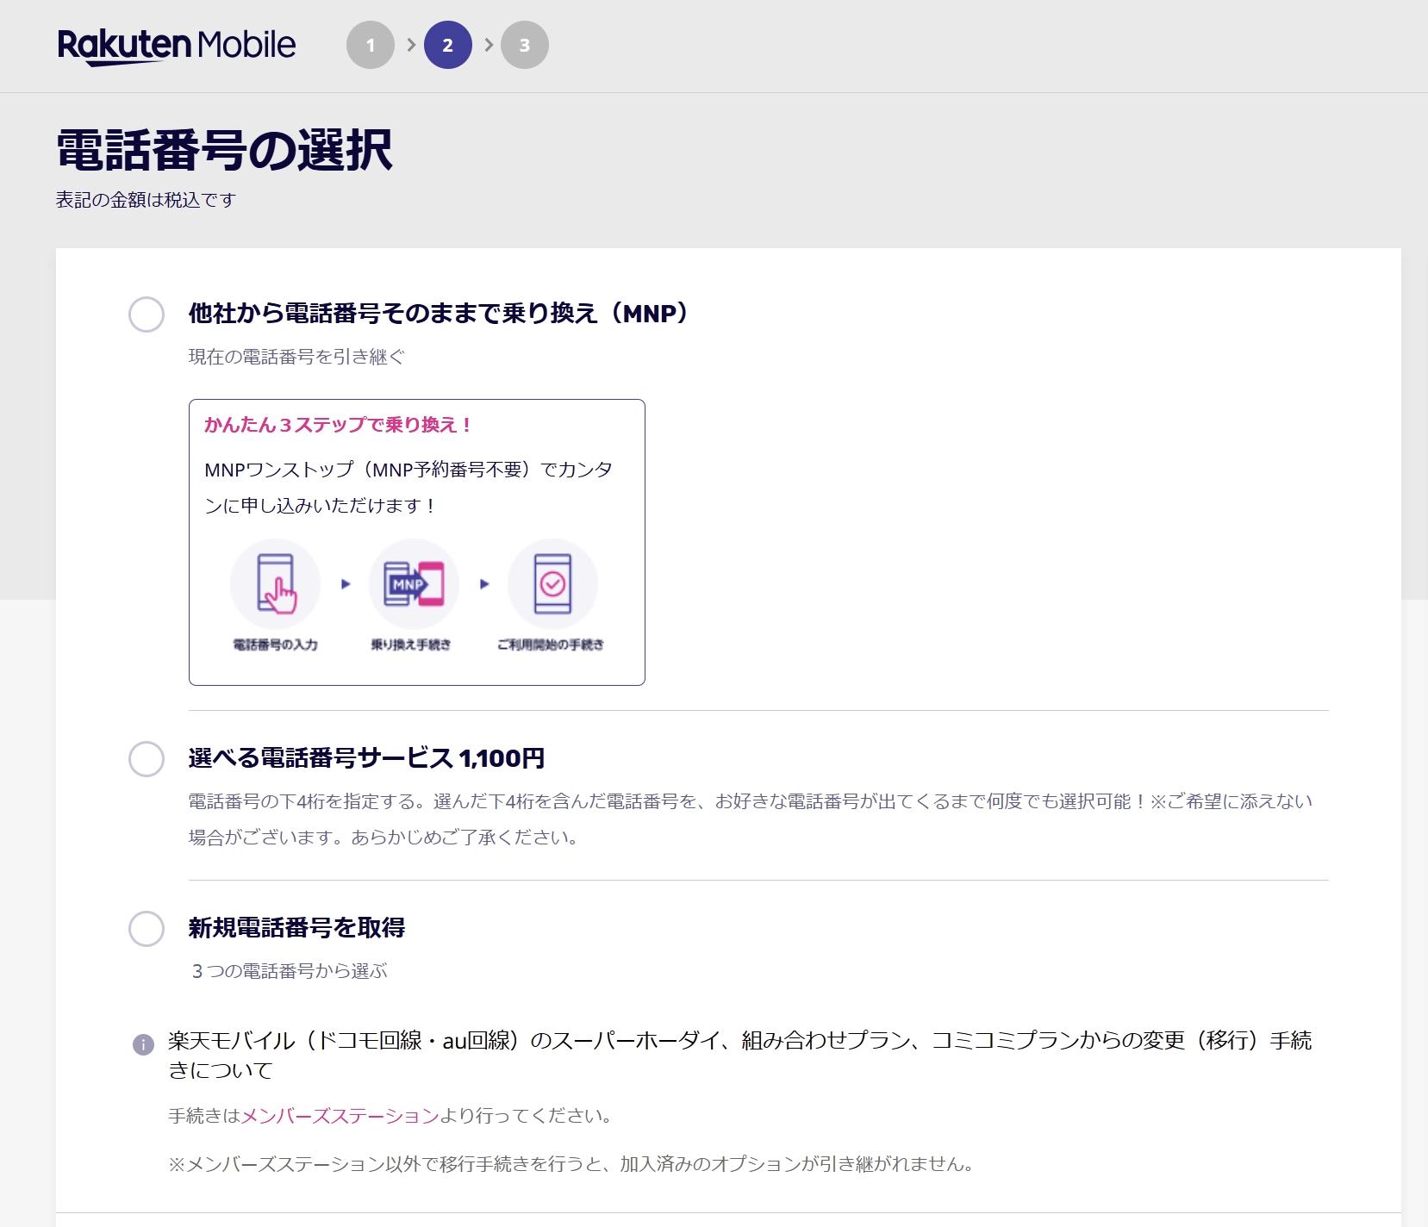Viewport: 1428px width, 1227px height.
Task: Click the info icon beside 楽天モバイル notice
Action: point(143,1044)
